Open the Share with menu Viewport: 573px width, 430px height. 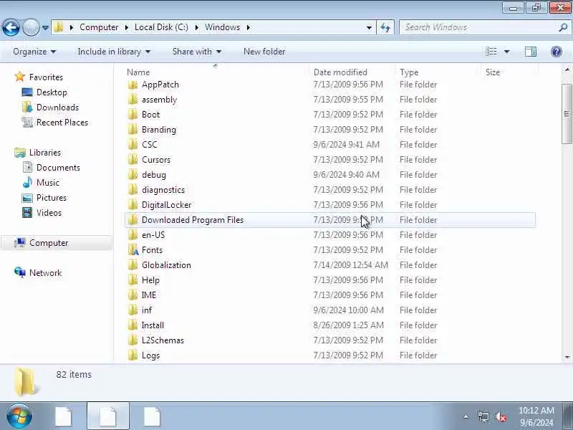196,52
